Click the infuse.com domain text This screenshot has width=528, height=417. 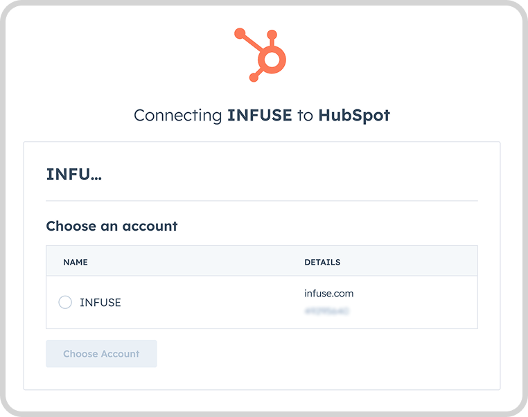[x=329, y=294]
